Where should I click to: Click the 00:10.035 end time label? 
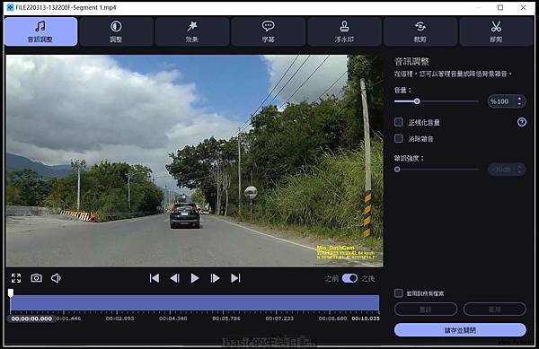click(366, 318)
